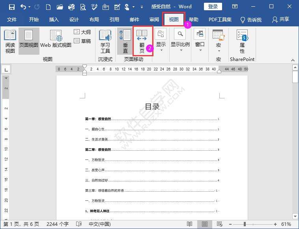The image size is (299, 229).
Task: Switch to 草稿 draft view
Action: tap(82, 41)
